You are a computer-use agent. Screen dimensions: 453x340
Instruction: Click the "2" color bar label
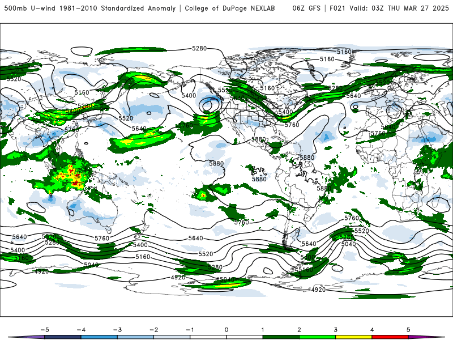click(299, 330)
